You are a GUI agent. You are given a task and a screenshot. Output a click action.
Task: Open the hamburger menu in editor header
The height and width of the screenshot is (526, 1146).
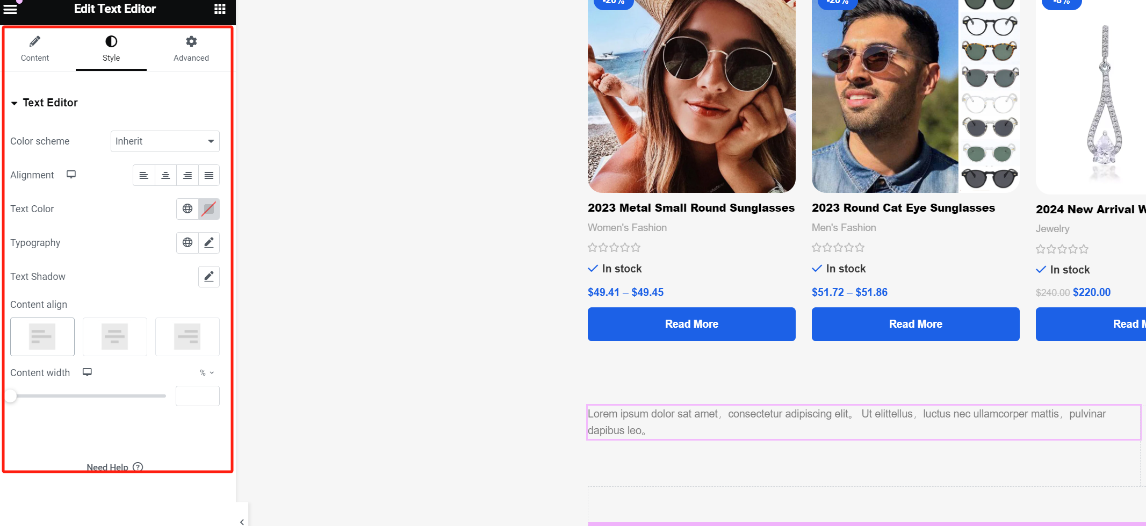pyautogui.click(x=11, y=9)
